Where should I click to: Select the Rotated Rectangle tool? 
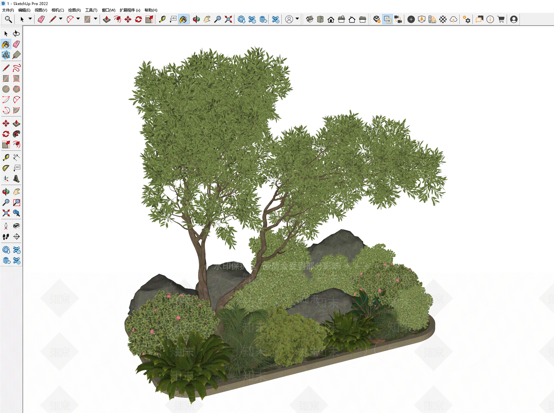16,79
